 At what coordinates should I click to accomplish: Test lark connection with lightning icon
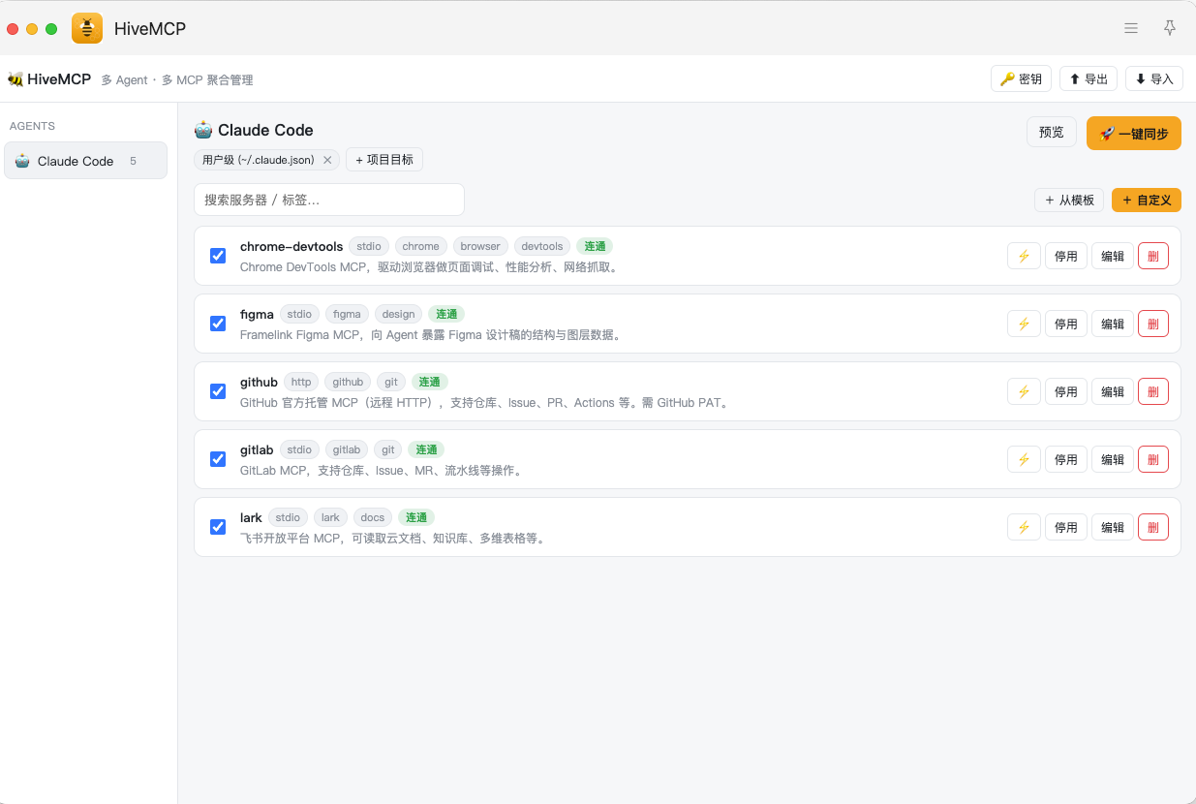[1024, 527]
